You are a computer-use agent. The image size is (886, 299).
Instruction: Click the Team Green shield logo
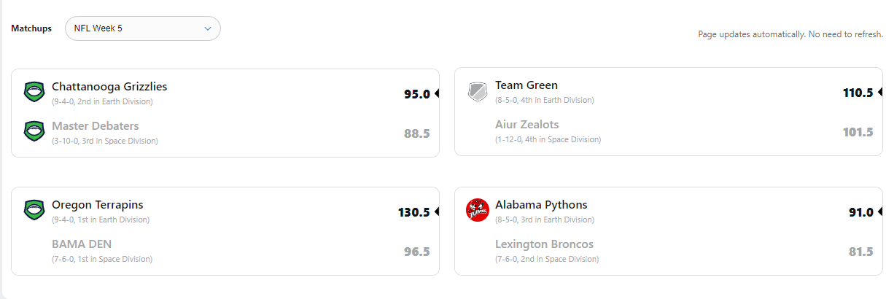coord(478,92)
